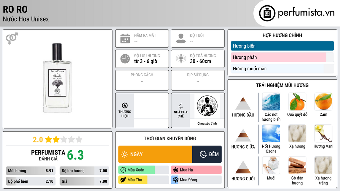Click the Xạ hương trắng white musk image
The height and width of the screenshot is (191, 340).
[x=323, y=165]
